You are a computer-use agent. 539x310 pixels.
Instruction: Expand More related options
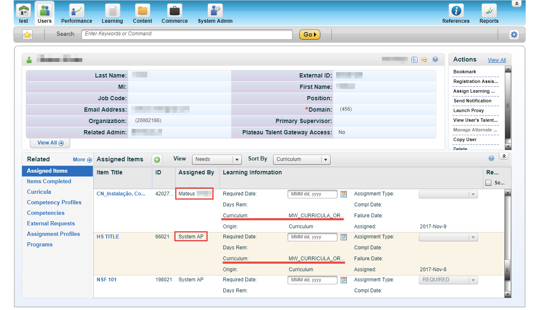82,160
